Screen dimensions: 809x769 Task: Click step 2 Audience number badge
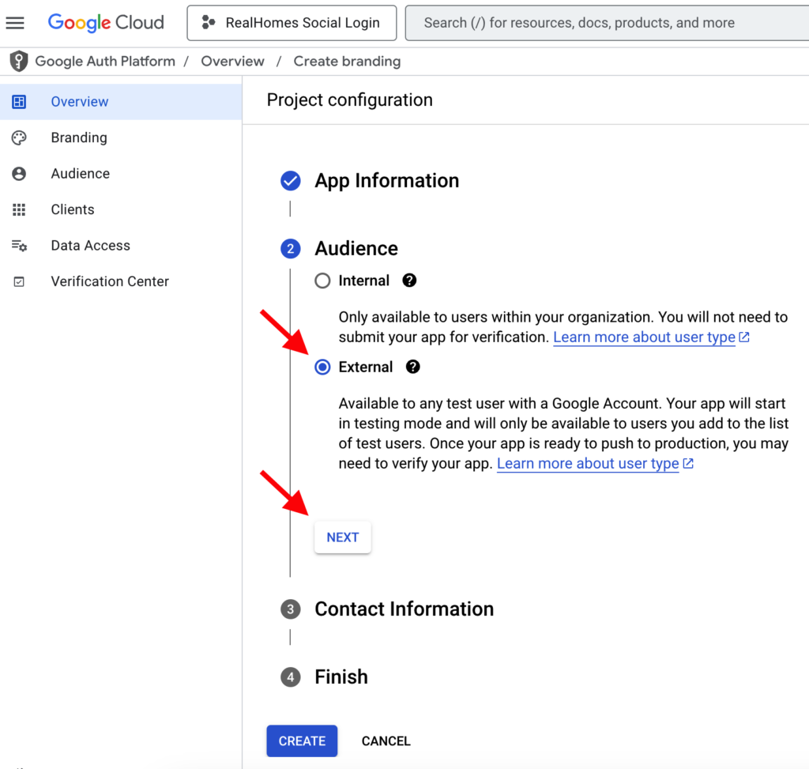click(291, 249)
